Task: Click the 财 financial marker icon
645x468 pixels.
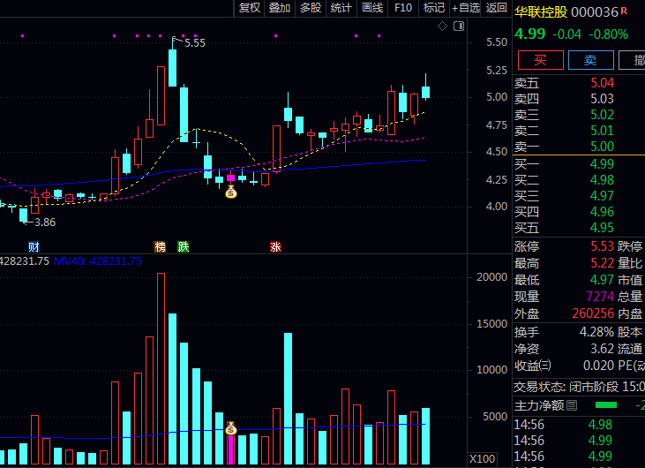Action: click(x=34, y=246)
